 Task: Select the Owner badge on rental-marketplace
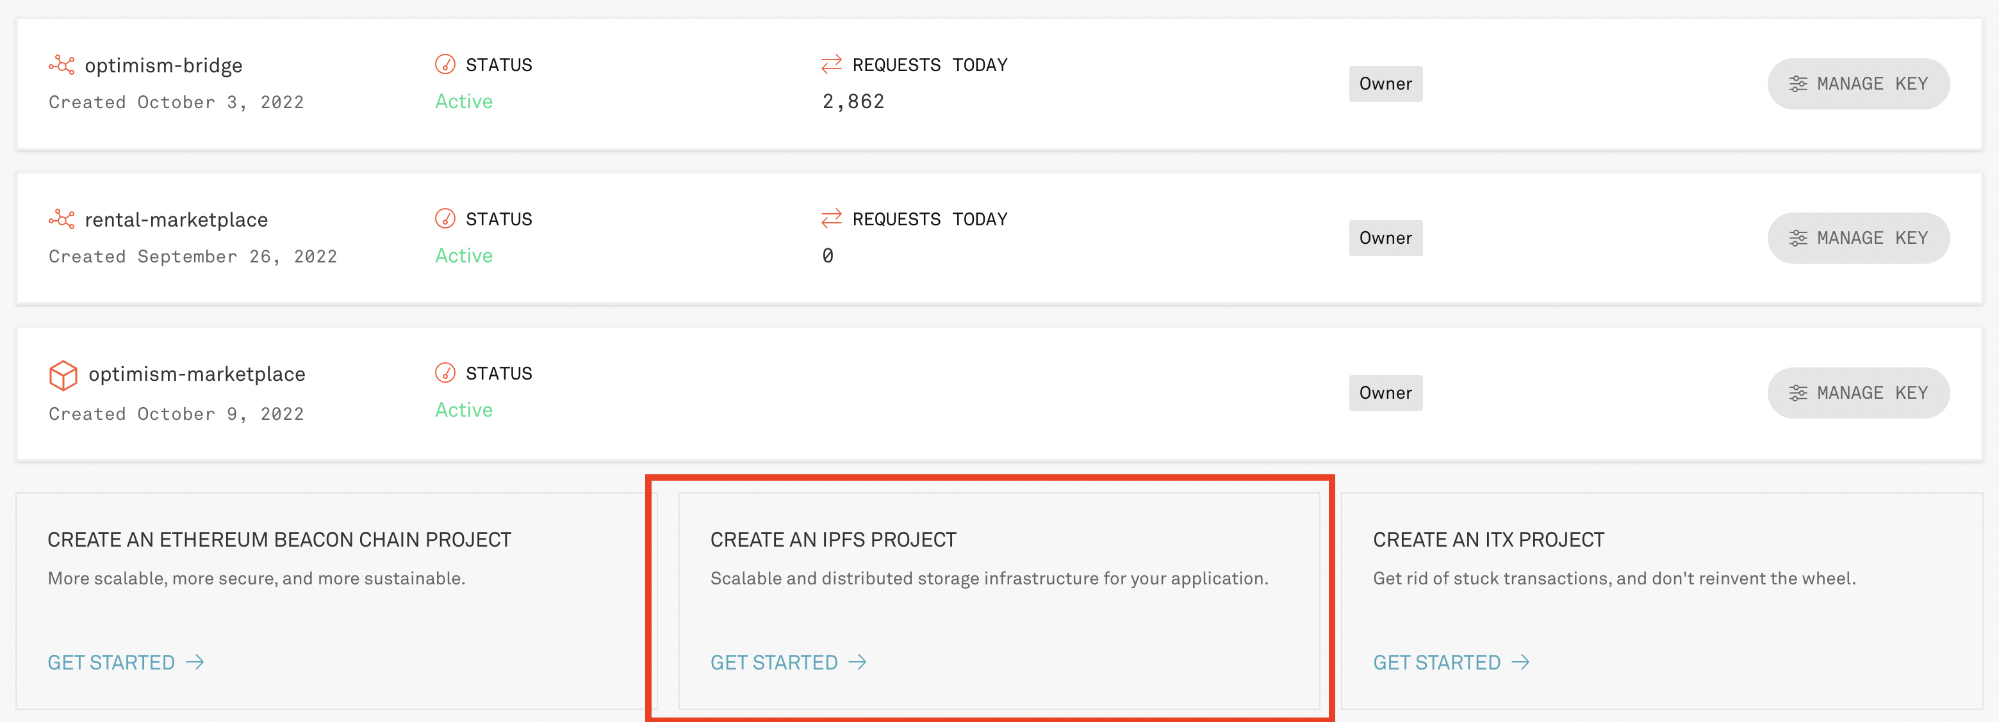1385,238
